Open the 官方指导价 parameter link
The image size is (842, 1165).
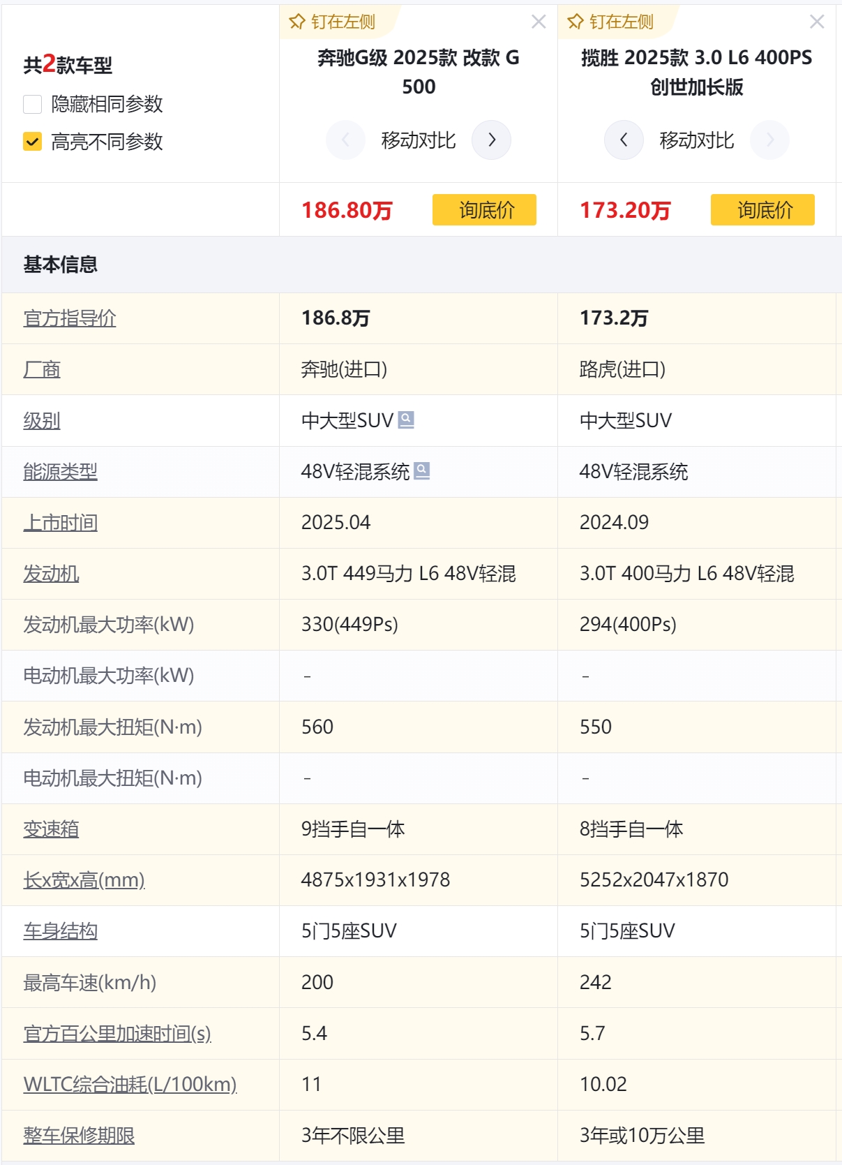[70, 318]
